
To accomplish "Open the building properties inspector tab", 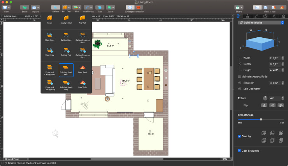I will tap(283, 16).
